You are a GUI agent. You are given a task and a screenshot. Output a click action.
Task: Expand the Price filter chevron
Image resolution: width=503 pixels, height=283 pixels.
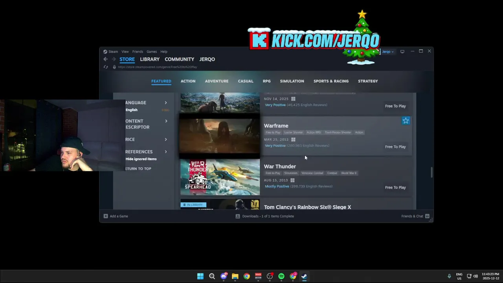166,140
